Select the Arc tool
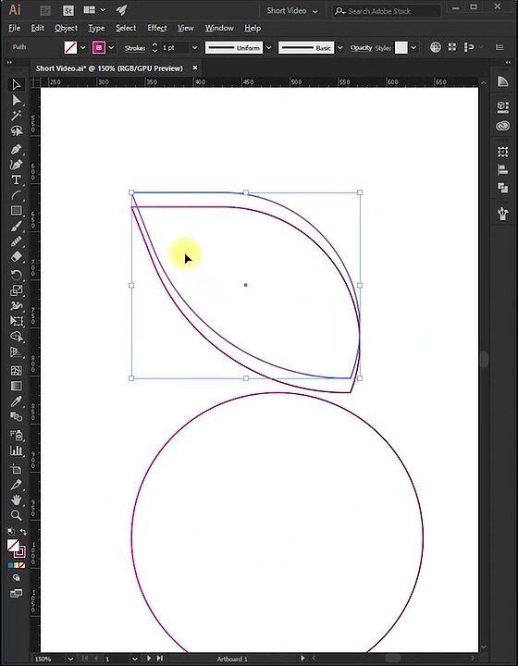The width and height of the screenshot is (518, 666). [x=16, y=195]
